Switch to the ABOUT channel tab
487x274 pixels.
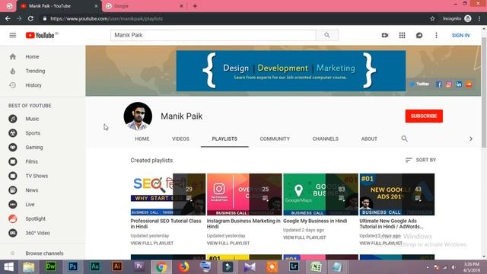[369, 139]
